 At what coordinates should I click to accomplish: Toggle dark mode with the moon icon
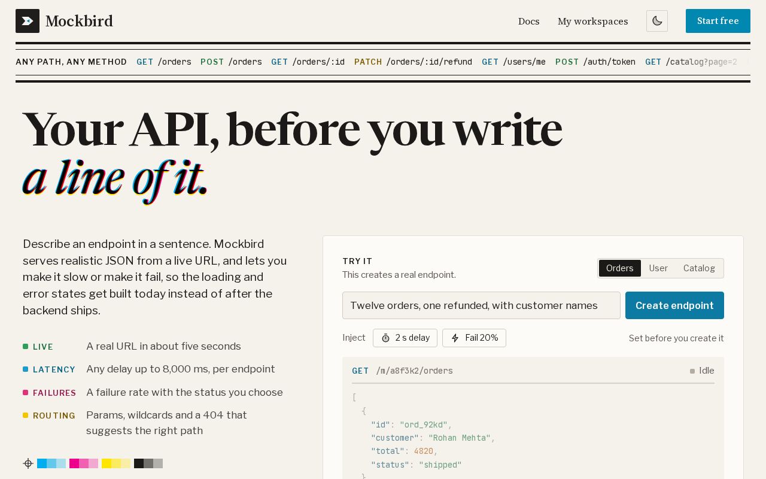(657, 21)
